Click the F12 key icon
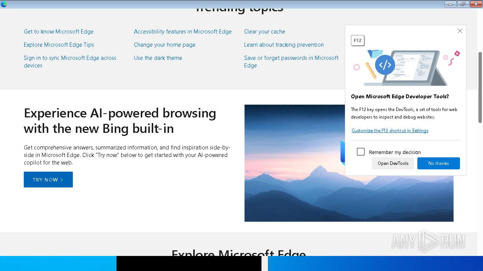 pos(358,41)
